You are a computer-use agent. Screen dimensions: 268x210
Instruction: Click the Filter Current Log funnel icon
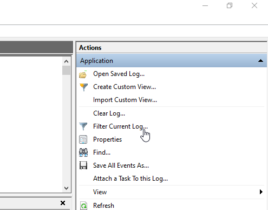pos(83,126)
